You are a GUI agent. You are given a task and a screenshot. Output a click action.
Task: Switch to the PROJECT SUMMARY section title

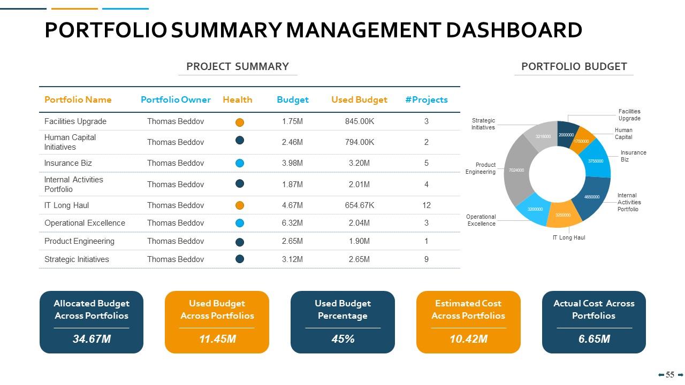click(238, 66)
